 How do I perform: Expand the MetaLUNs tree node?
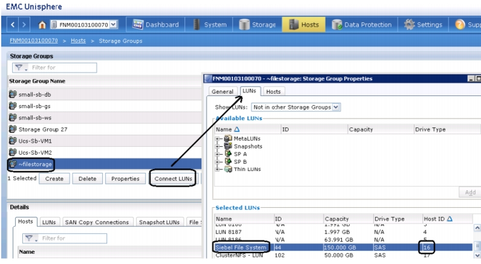[218, 138]
